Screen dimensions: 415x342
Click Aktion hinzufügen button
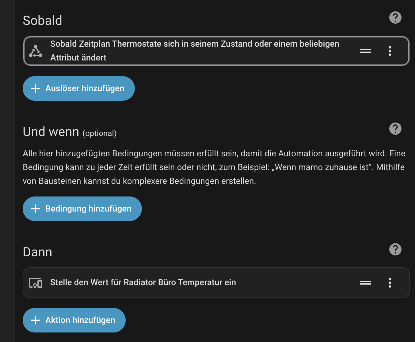point(74,320)
